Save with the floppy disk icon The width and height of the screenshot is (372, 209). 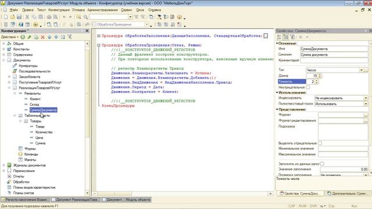[19, 17]
